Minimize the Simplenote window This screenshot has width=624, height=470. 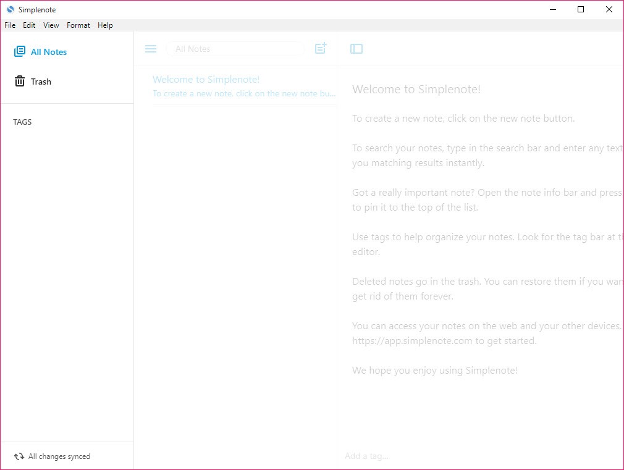click(553, 9)
